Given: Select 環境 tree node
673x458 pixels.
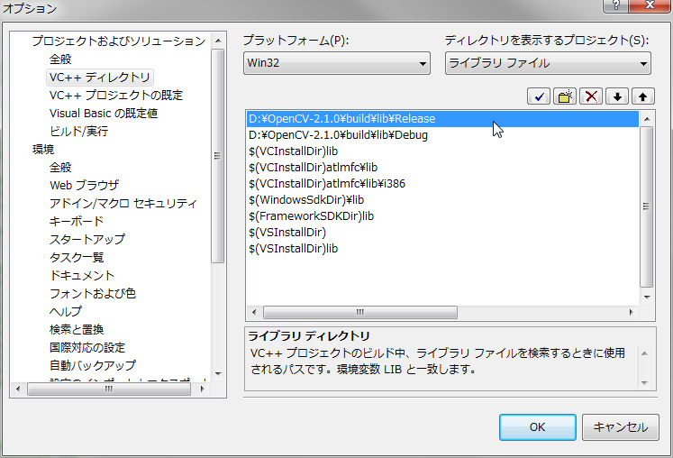Looking at the screenshot, I should [x=43, y=150].
